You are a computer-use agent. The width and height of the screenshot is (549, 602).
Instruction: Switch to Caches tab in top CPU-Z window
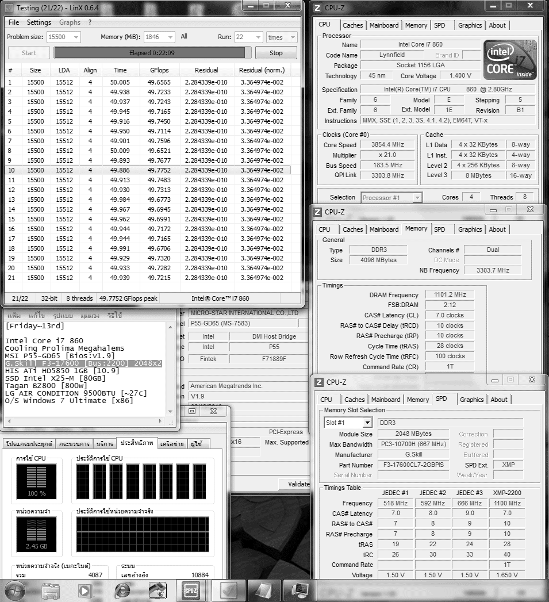coord(352,25)
